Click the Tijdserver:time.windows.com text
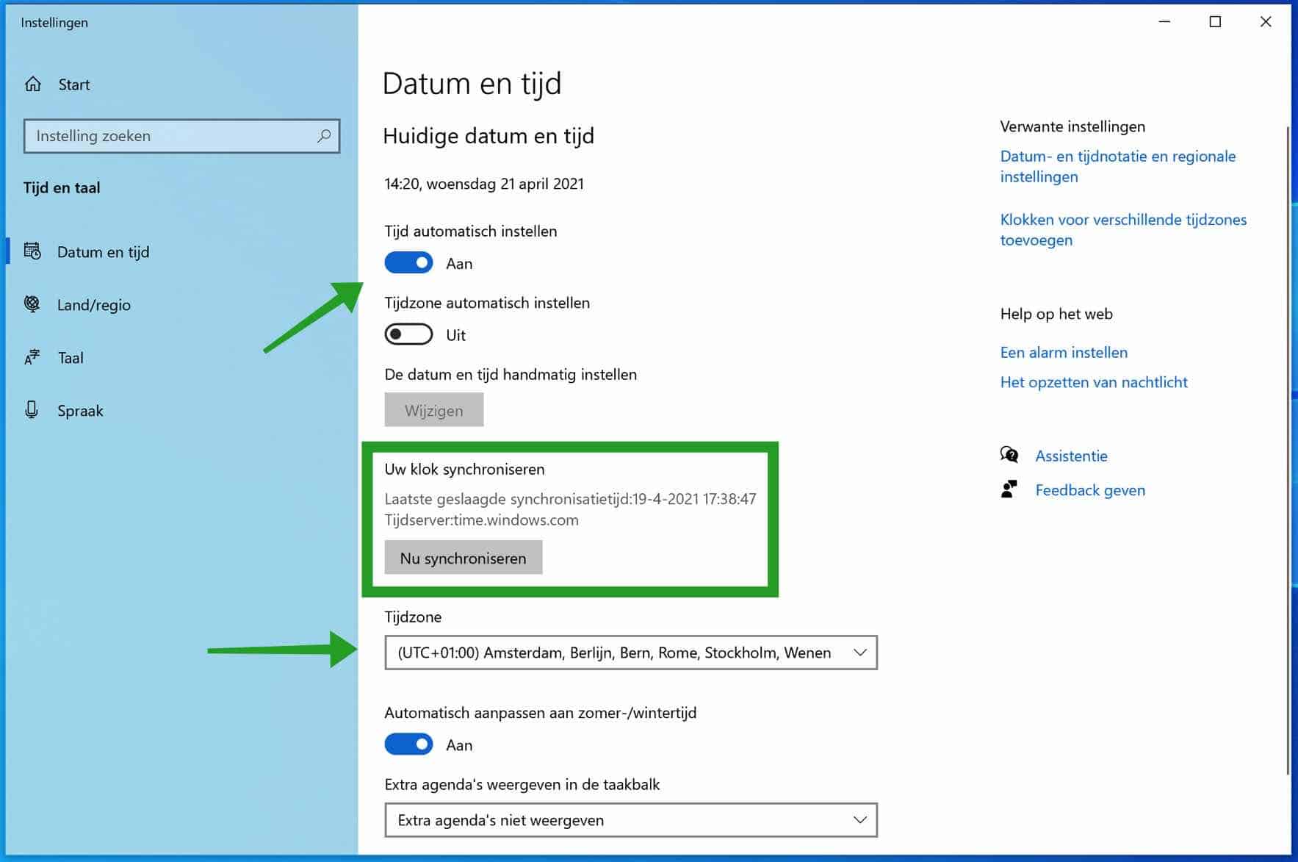Image resolution: width=1298 pixels, height=862 pixels. (x=482, y=520)
